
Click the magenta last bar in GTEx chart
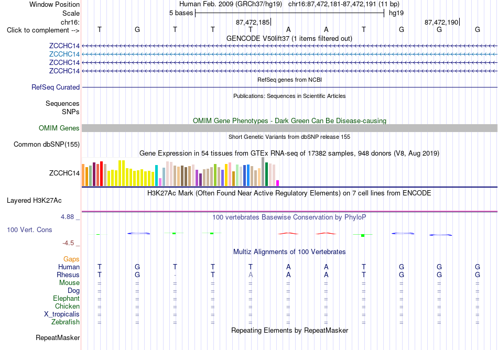click(278, 183)
